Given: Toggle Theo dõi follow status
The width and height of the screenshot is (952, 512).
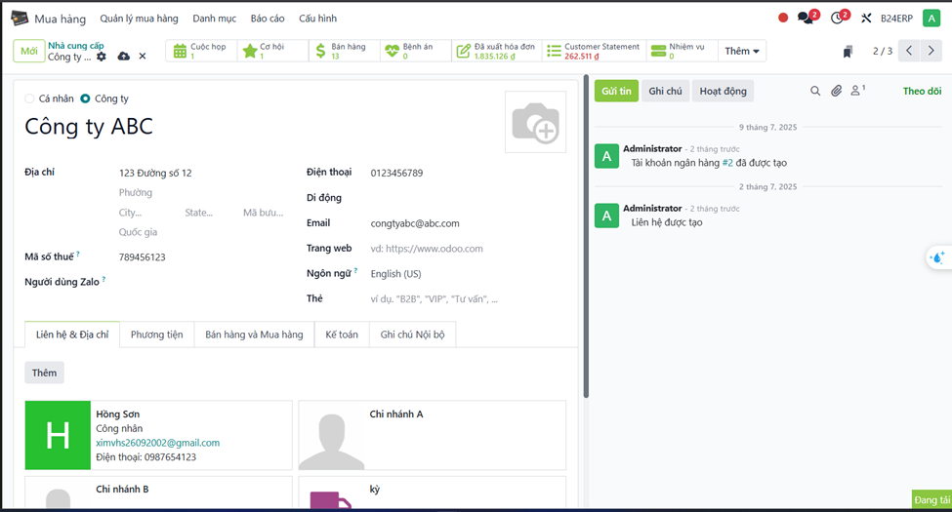Looking at the screenshot, I should point(922,91).
